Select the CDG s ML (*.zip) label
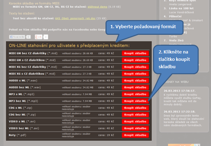This screenshot has height=146, width=211. pyautogui.click(x=20, y=108)
